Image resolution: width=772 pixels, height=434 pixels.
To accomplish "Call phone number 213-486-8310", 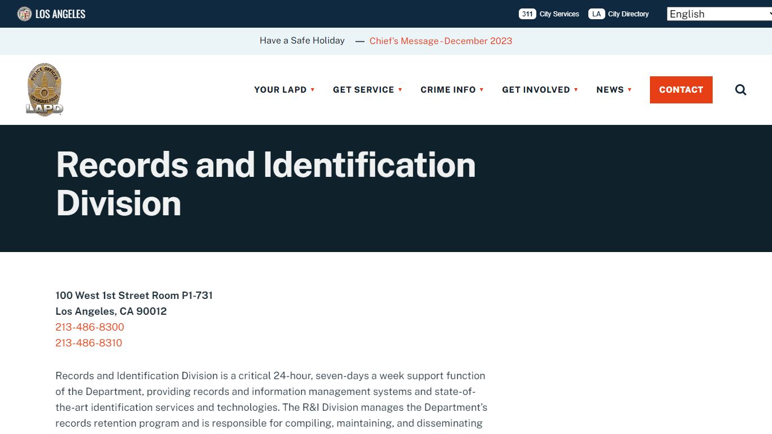I will [89, 343].
